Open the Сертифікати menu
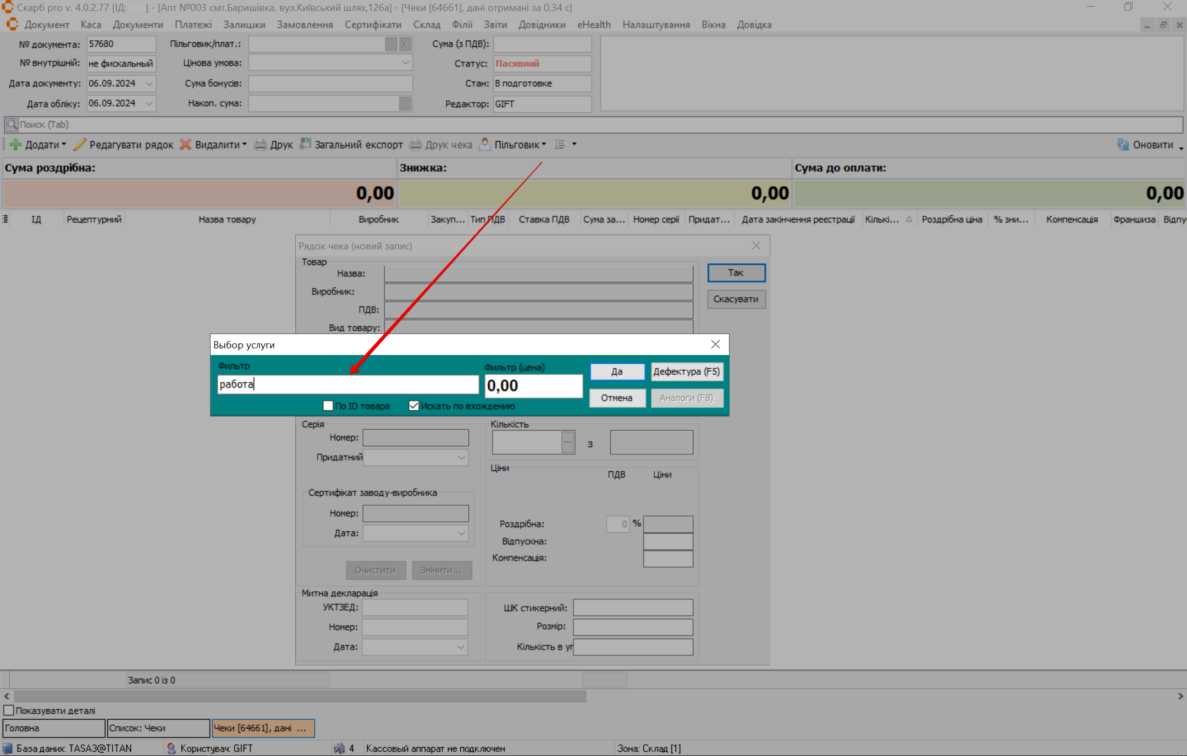 [x=373, y=25]
